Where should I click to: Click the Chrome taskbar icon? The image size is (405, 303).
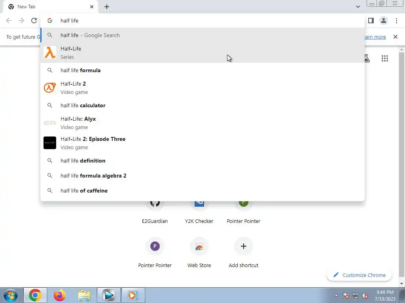pos(35,295)
